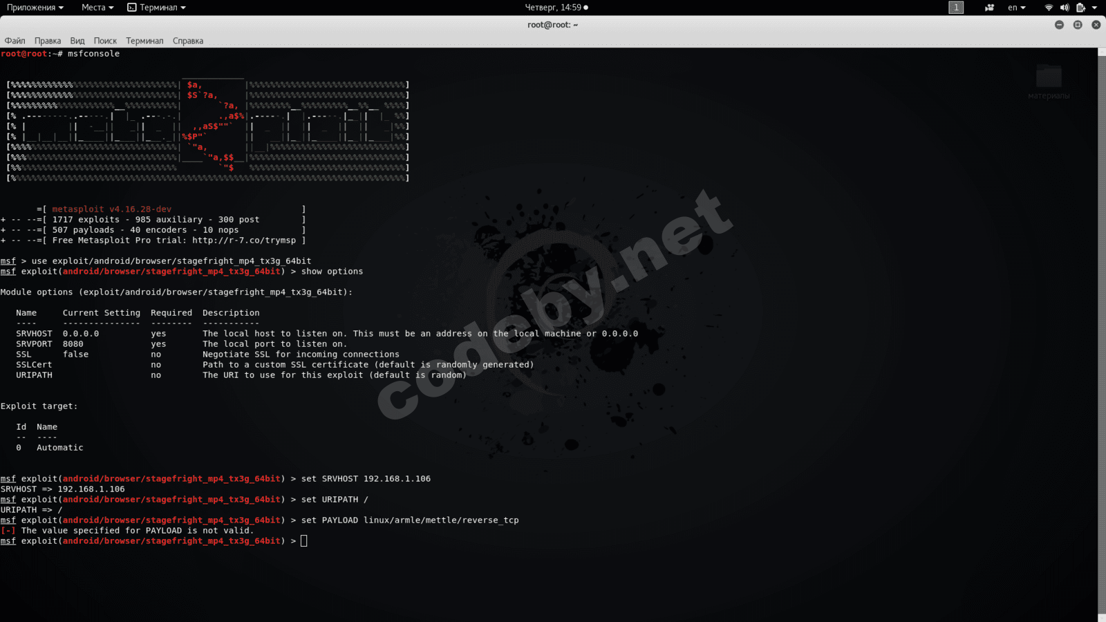Click the Exploit target: heading
Image resolution: width=1106 pixels, height=622 pixels.
pos(39,406)
